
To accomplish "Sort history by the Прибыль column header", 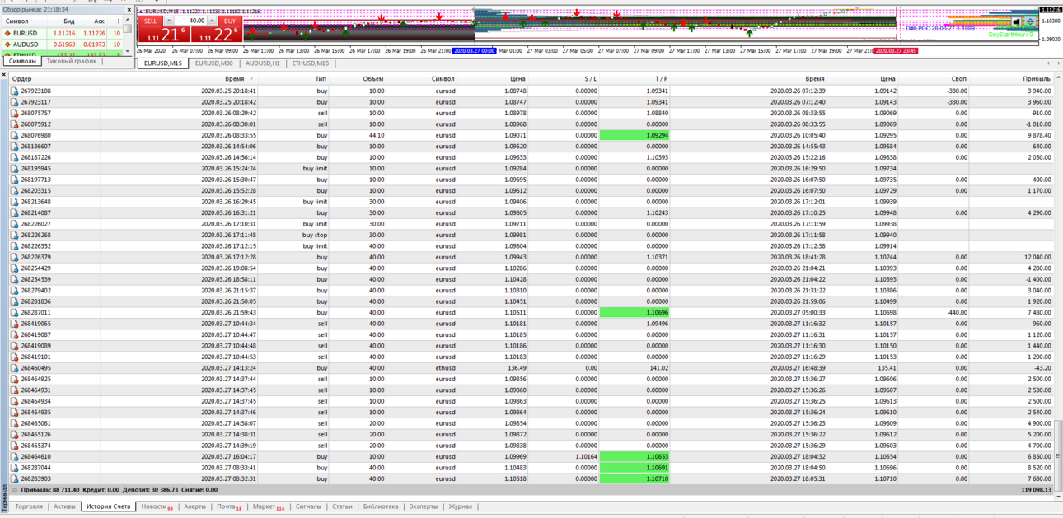I will pyautogui.click(x=1011, y=79).
